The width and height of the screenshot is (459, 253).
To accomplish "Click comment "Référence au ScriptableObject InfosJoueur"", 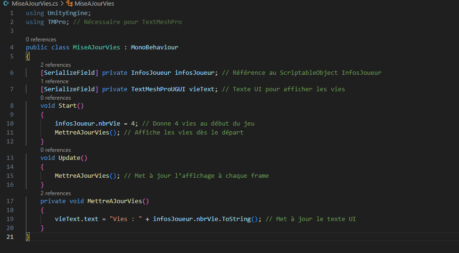I will tap(307, 73).
